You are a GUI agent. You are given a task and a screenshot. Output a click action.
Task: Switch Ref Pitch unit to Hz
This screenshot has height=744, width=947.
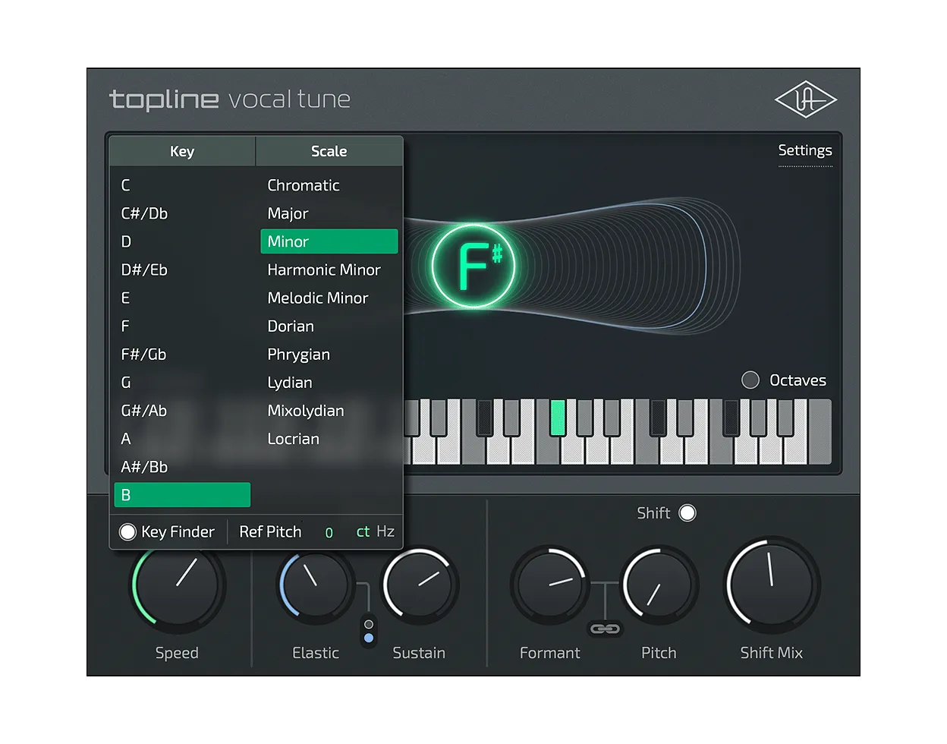[x=385, y=531]
